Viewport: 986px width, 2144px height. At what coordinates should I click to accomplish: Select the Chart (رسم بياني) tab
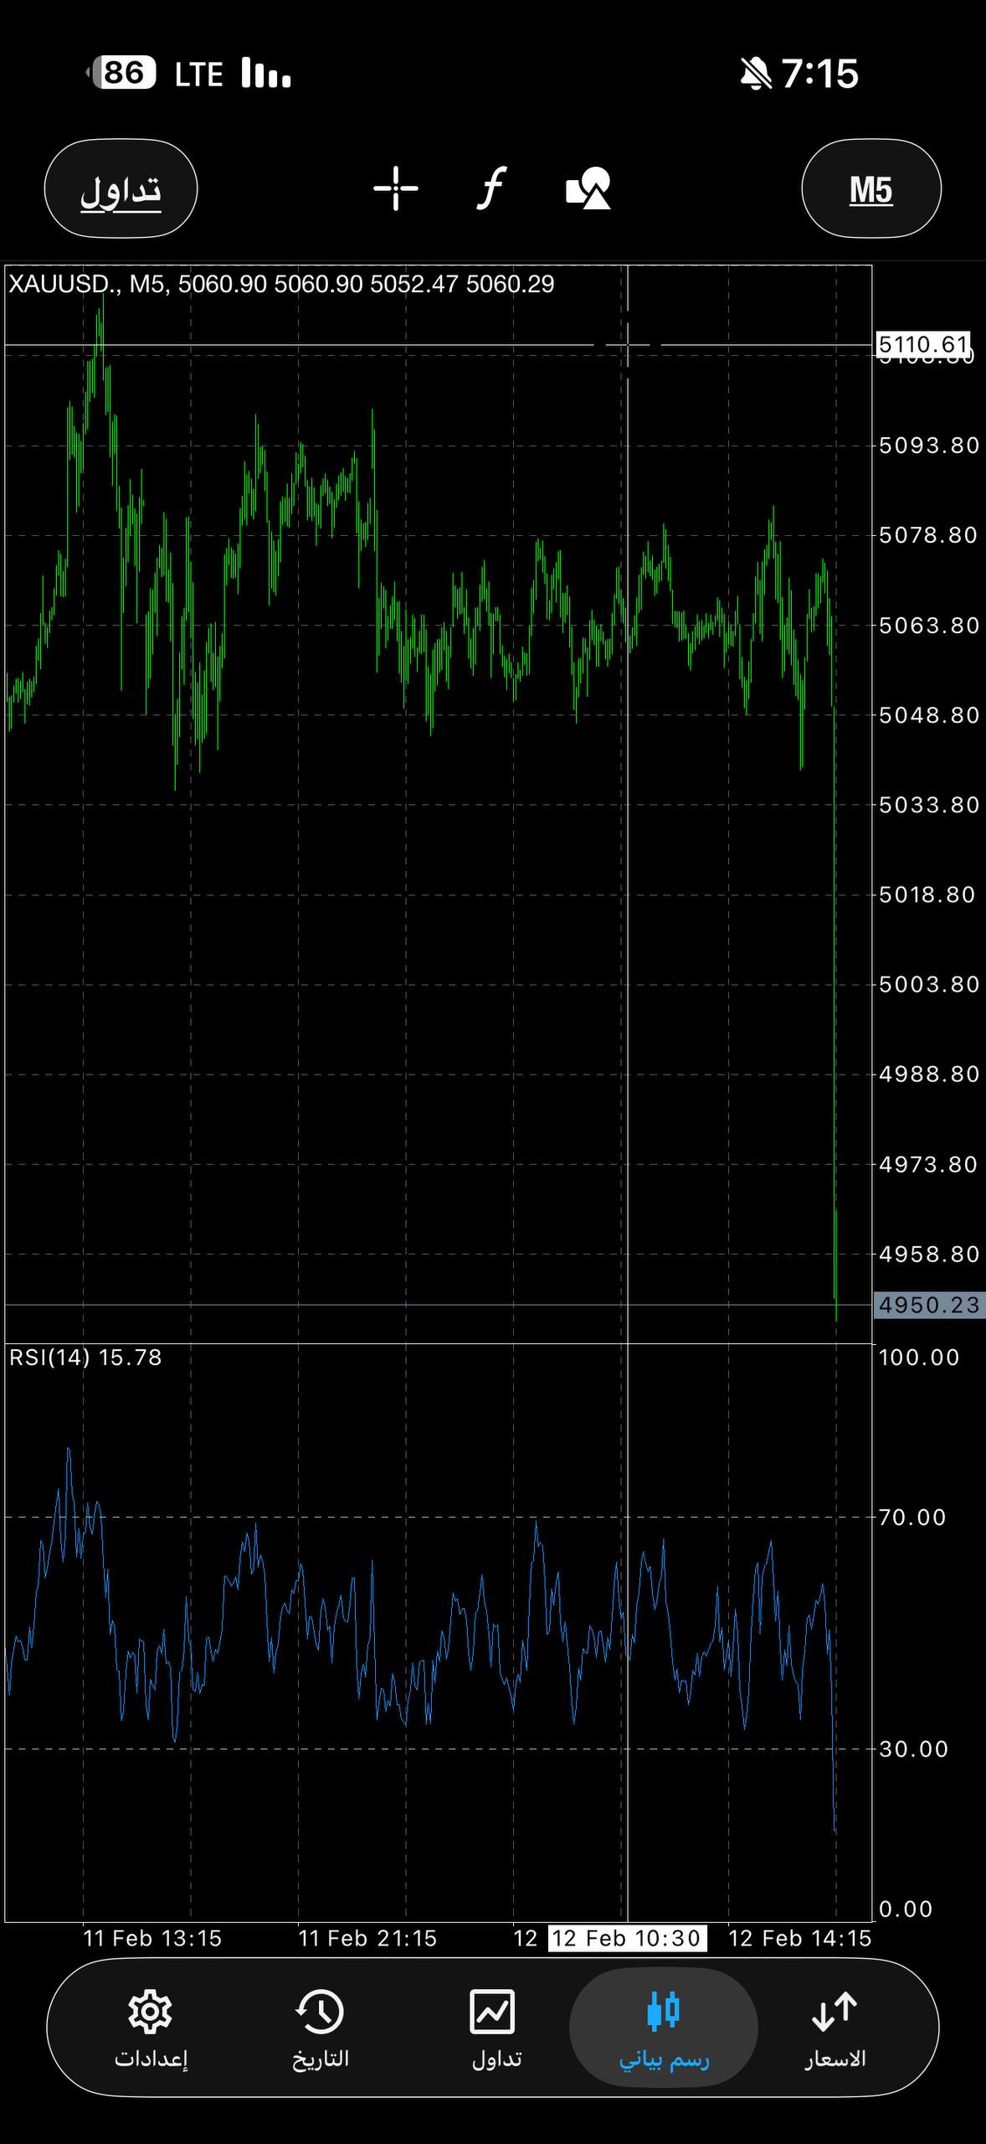coord(664,2028)
